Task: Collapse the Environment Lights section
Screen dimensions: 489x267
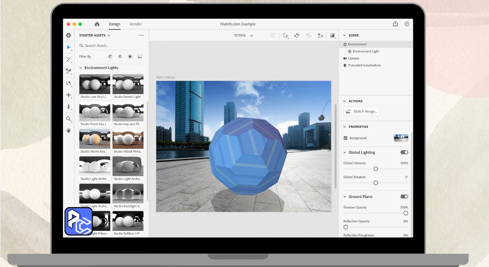Action: point(81,68)
